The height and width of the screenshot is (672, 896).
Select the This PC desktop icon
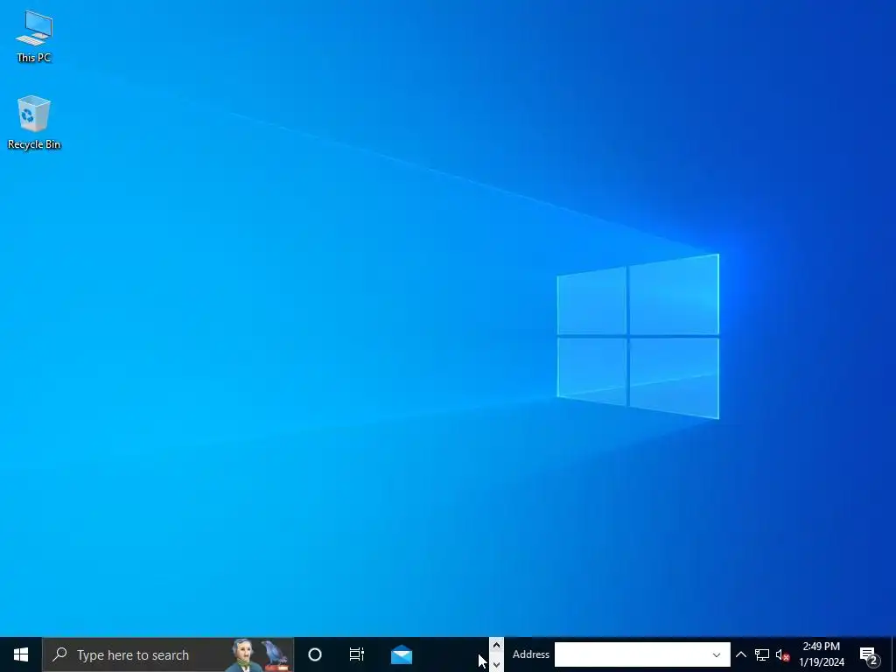[34, 36]
